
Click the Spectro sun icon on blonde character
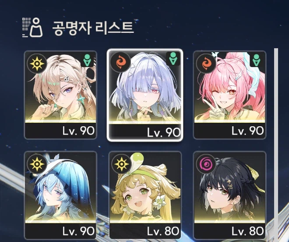(37, 64)
